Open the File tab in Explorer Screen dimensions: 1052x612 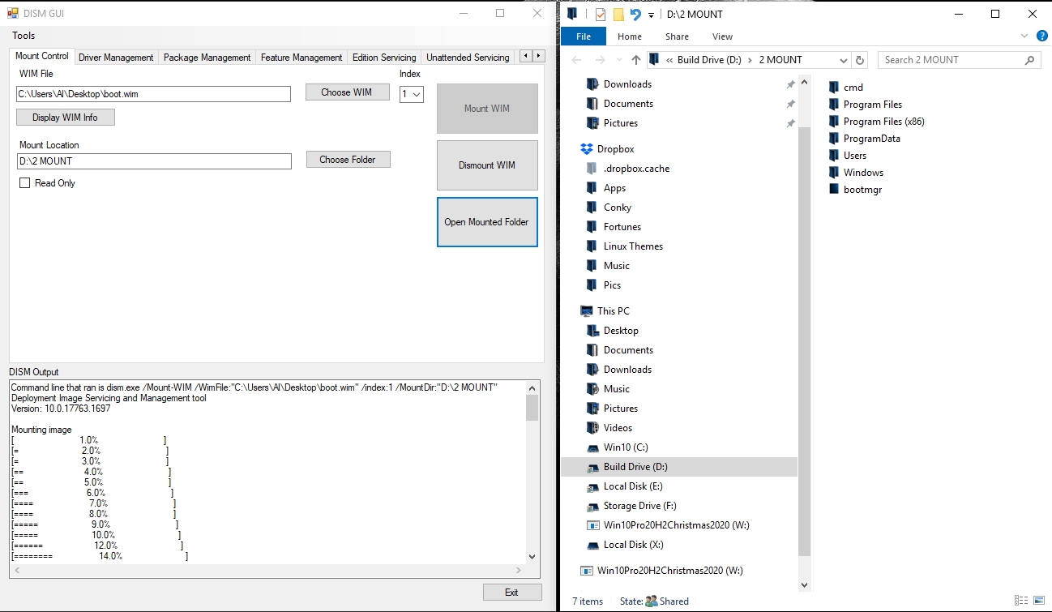[584, 36]
